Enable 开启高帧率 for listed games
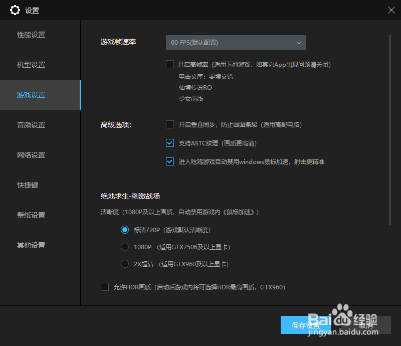 point(170,64)
